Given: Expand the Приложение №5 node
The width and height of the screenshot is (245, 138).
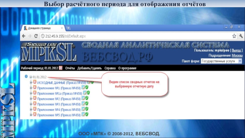Looking at the screenshot, I should (31, 115).
